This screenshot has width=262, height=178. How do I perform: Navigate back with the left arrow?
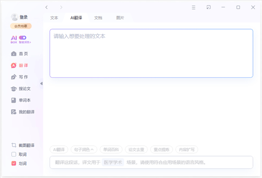point(47,7)
